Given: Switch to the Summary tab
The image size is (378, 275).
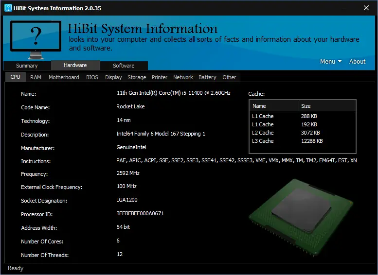Looking at the screenshot, I should click(x=27, y=66).
